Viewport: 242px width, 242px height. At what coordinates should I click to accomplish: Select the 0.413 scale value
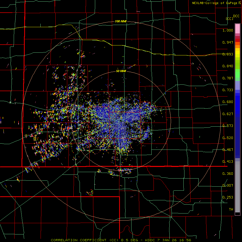[228, 162]
